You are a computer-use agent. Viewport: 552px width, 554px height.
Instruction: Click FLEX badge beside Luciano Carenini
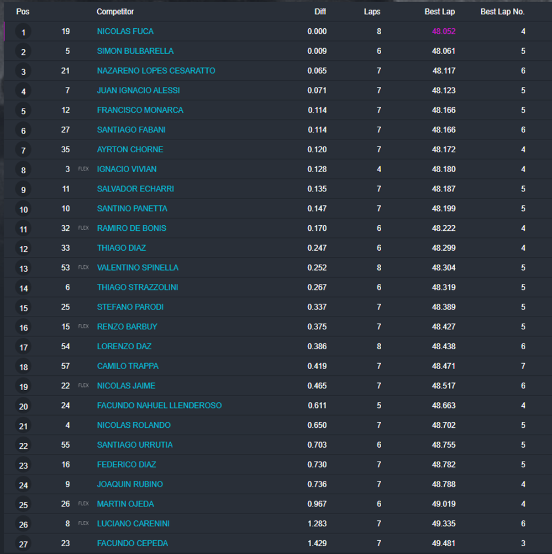tap(83, 524)
